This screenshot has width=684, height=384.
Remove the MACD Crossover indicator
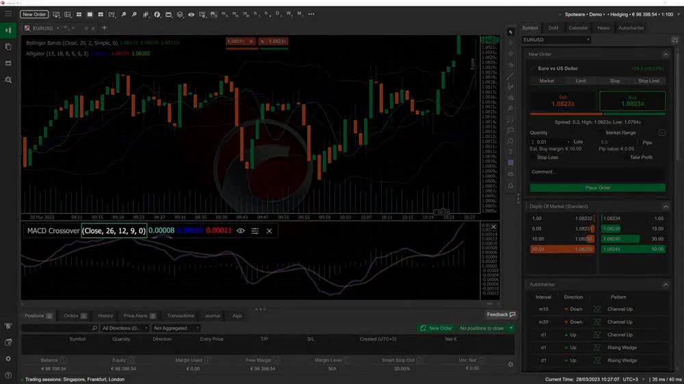(269, 231)
